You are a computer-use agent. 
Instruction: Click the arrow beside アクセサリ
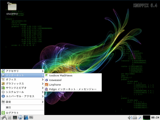43,71
